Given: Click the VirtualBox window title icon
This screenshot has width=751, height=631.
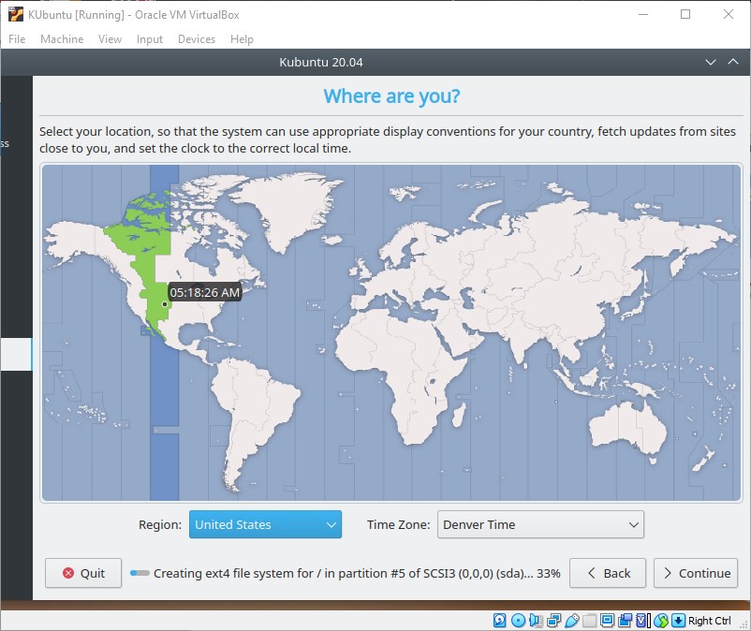Looking at the screenshot, I should [x=16, y=14].
